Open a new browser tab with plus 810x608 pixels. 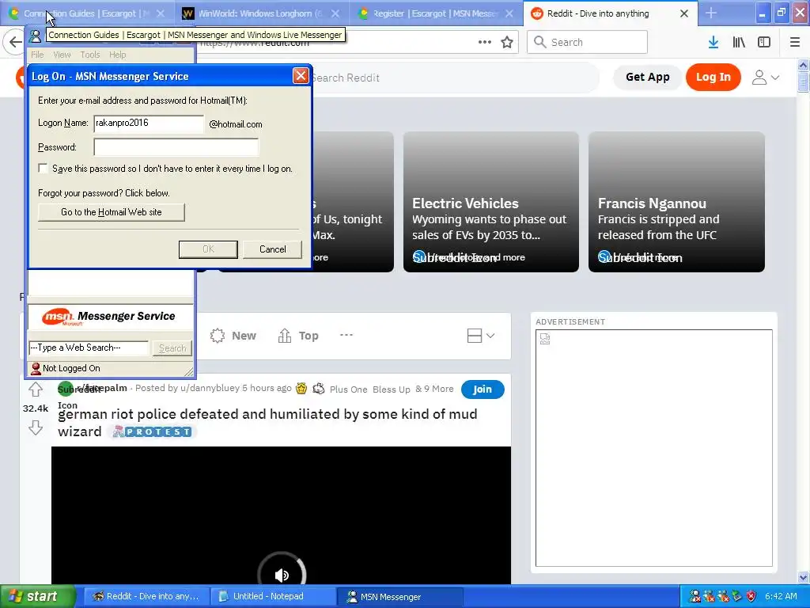711,13
